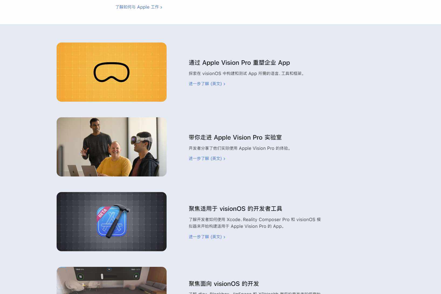Image resolution: width=441 pixels, height=294 pixels.
Task: Click the left 126.0 BPM readout
Action: (80, 269)
